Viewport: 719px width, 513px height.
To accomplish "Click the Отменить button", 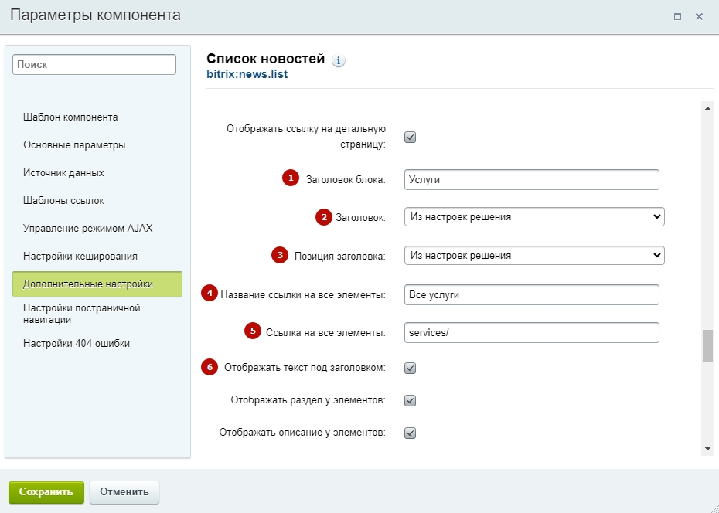I will 124,492.
